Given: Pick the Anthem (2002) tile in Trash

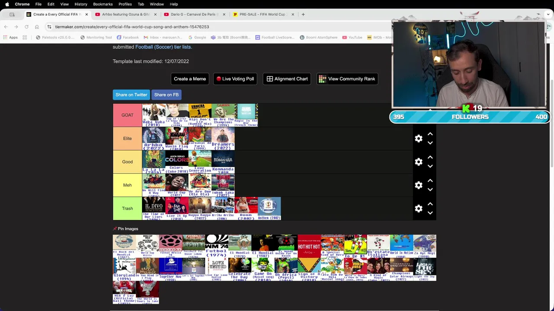Looking at the screenshot, I should tap(269, 208).
